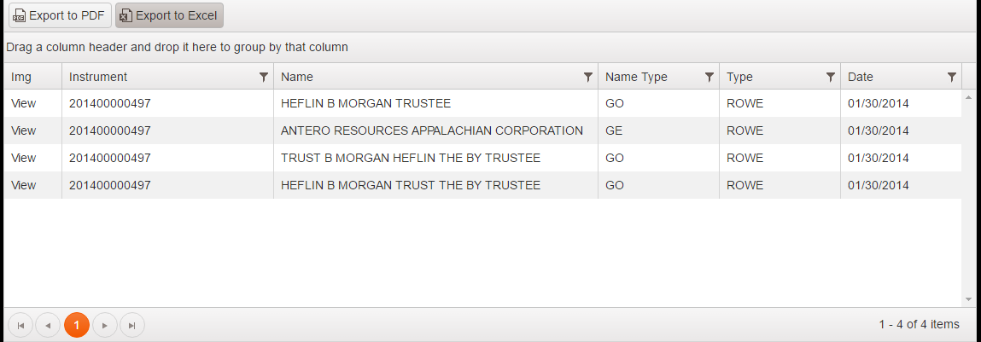Click the Name Type column filter icon
The height and width of the screenshot is (342, 981).
pos(709,77)
